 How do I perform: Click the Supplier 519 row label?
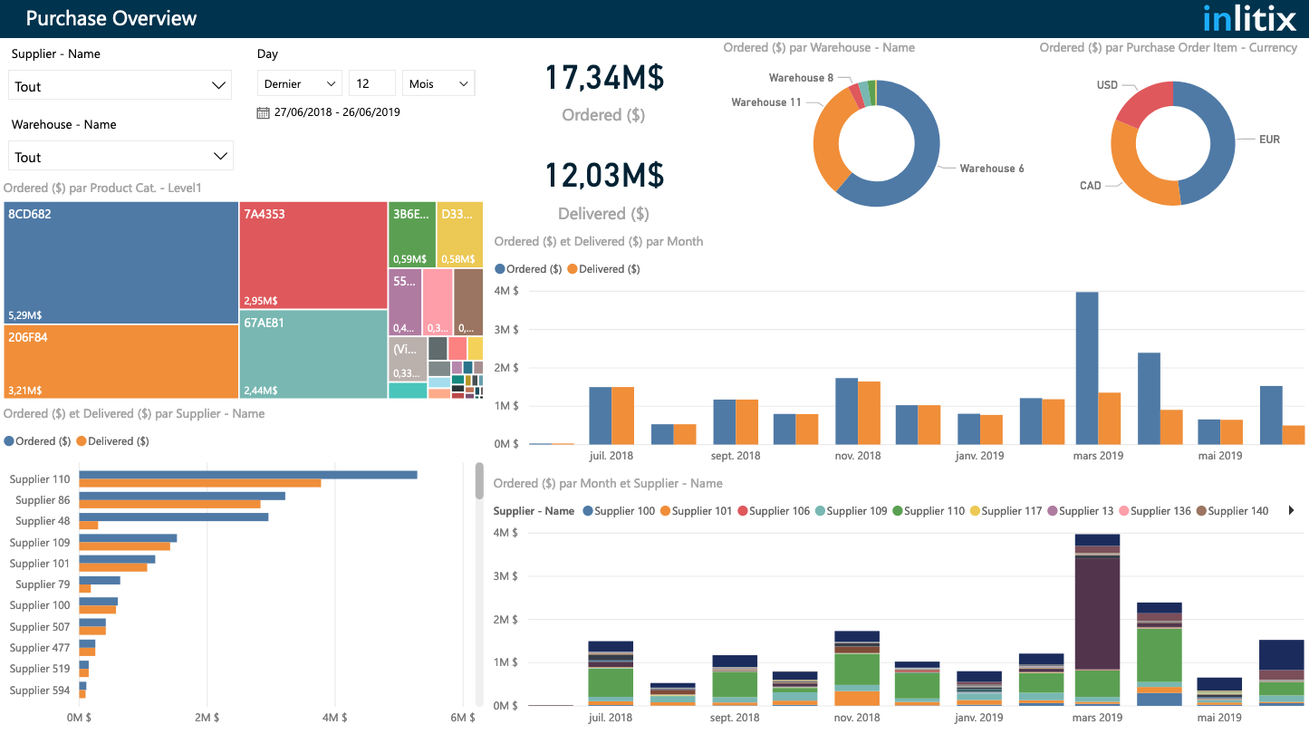(40, 669)
